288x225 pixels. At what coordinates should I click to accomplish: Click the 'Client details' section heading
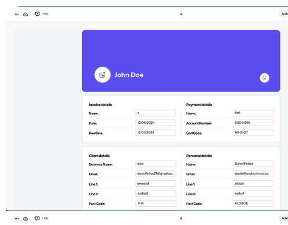click(99, 156)
